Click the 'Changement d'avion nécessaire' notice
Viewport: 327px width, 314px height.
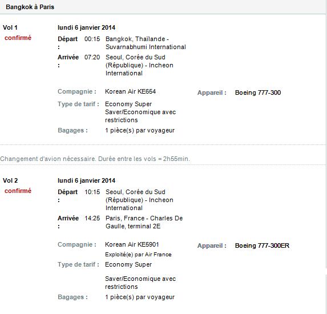95,159
